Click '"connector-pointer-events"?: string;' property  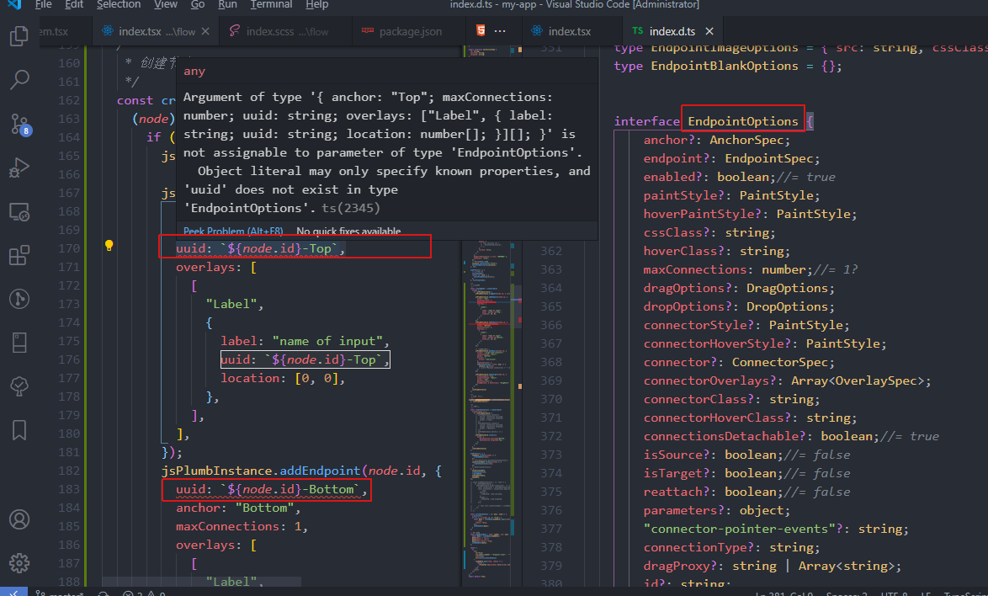tap(776, 529)
